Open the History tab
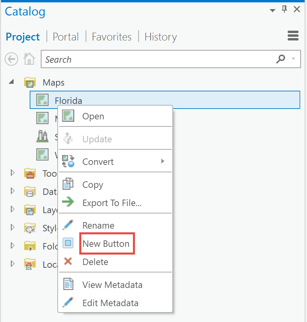The image size is (307, 322). click(161, 37)
